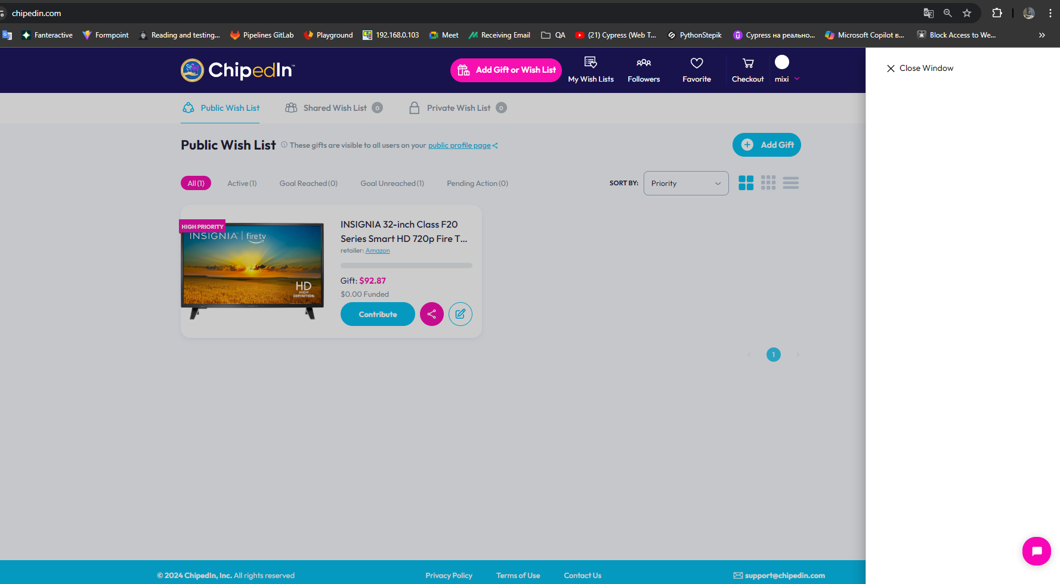Click the Add Gift button
1060x584 pixels.
tap(767, 145)
